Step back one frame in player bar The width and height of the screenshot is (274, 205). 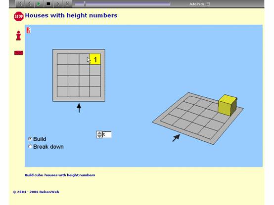(29, 4)
